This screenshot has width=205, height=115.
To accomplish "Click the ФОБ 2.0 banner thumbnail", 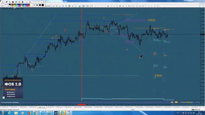I will (x=13, y=88).
